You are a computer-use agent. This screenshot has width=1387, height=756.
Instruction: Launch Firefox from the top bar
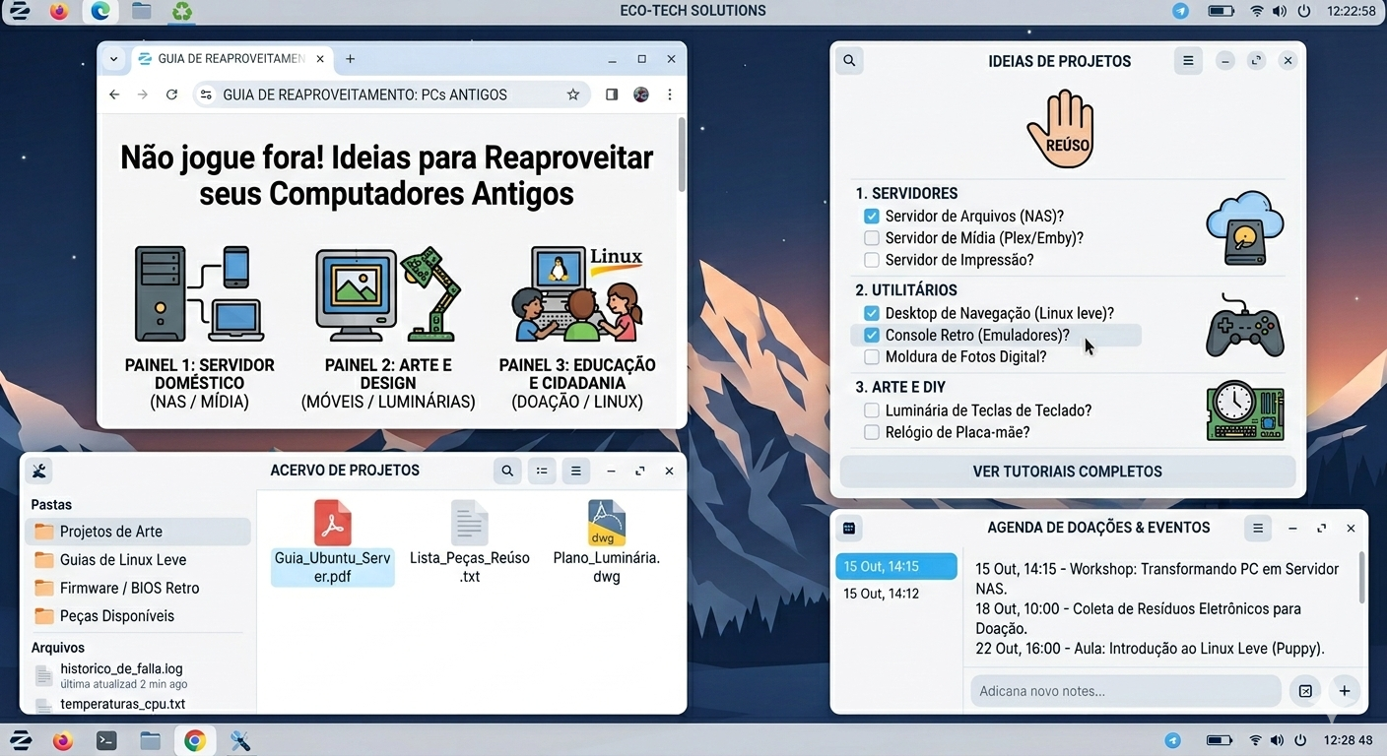pos(59,12)
